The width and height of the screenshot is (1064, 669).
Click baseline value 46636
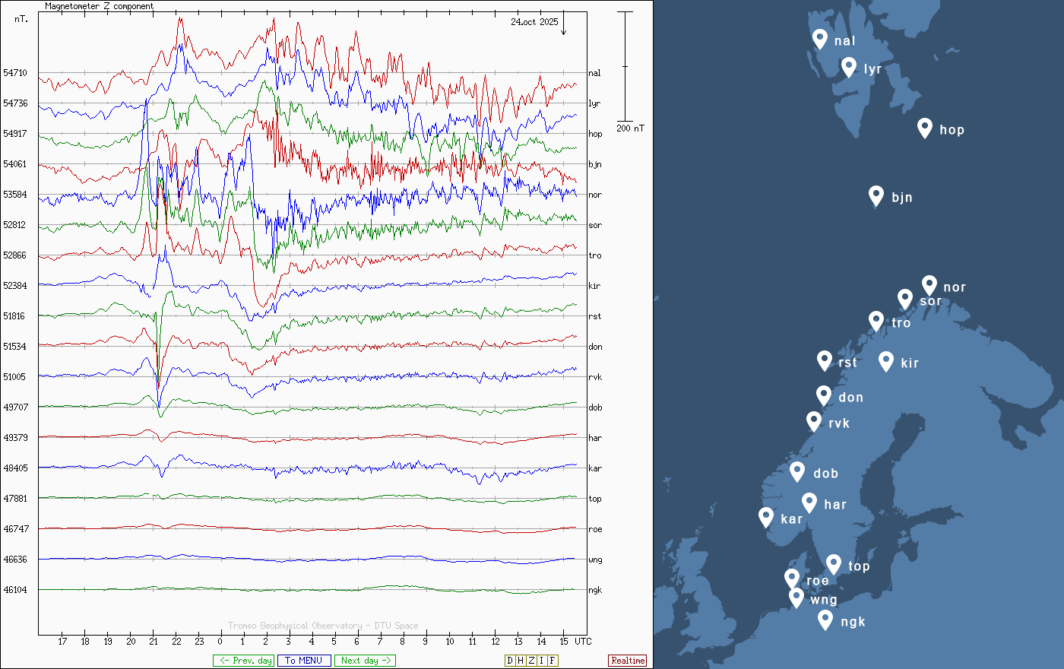(x=14, y=560)
